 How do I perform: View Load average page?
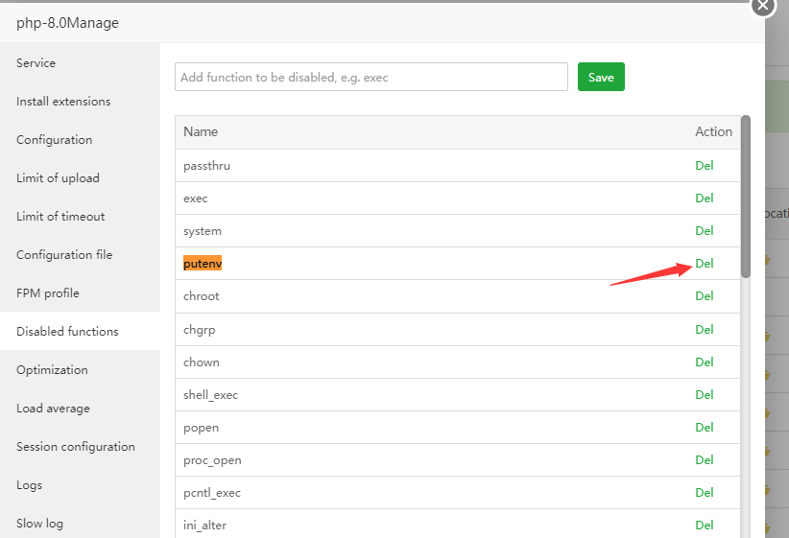53,409
